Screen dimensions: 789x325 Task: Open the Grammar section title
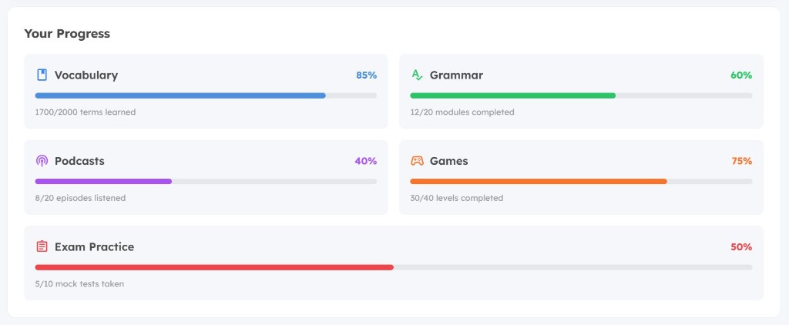(x=456, y=75)
